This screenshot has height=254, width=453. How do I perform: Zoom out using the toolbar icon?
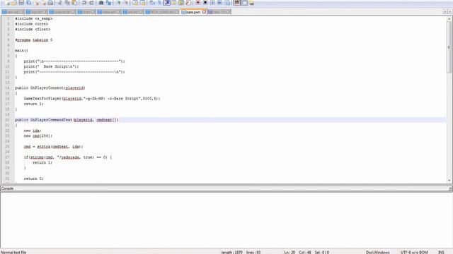tap(126, 3)
